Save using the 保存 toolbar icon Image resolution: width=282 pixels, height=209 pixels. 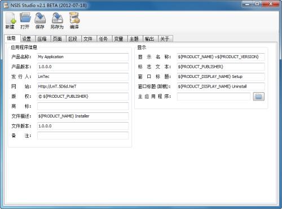coord(40,21)
